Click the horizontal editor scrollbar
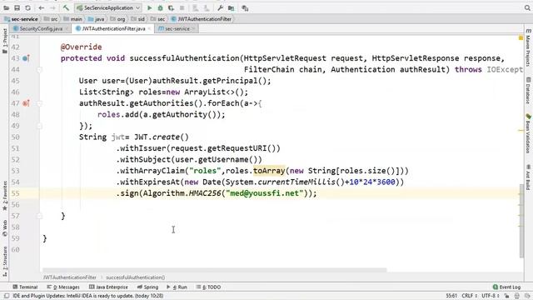Viewport: 533px width, 300px height. [214, 270]
